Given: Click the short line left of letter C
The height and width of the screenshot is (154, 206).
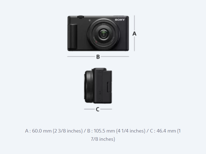Looking at the screenshot, I should pyautogui.click(x=89, y=109).
